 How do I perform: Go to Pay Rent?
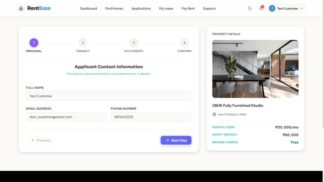pos(188,9)
